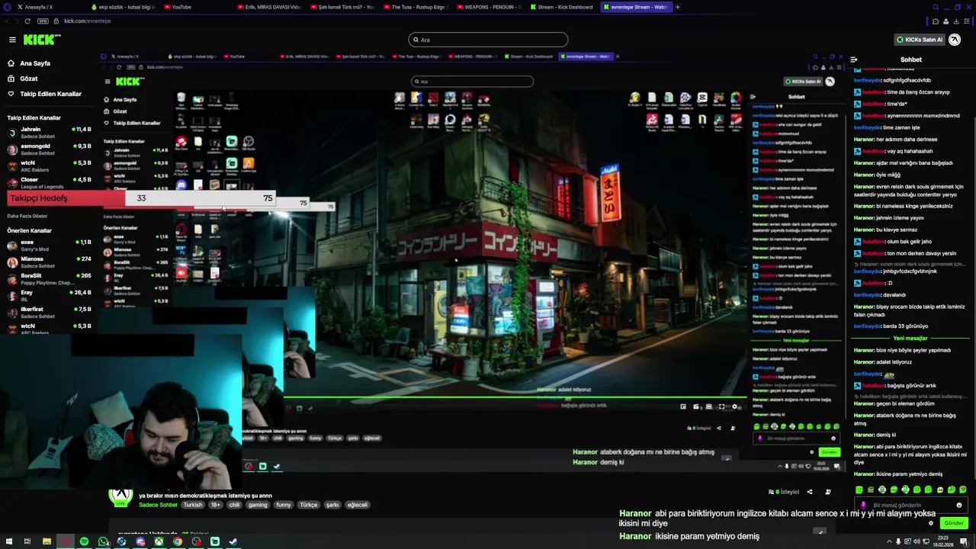The height and width of the screenshot is (549, 976).
Task: Open the Jahrein followed channel
Action: coord(49,133)
